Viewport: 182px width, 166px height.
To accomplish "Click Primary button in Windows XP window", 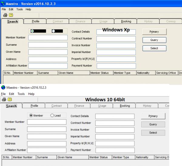I will click(x=154, y=32).
